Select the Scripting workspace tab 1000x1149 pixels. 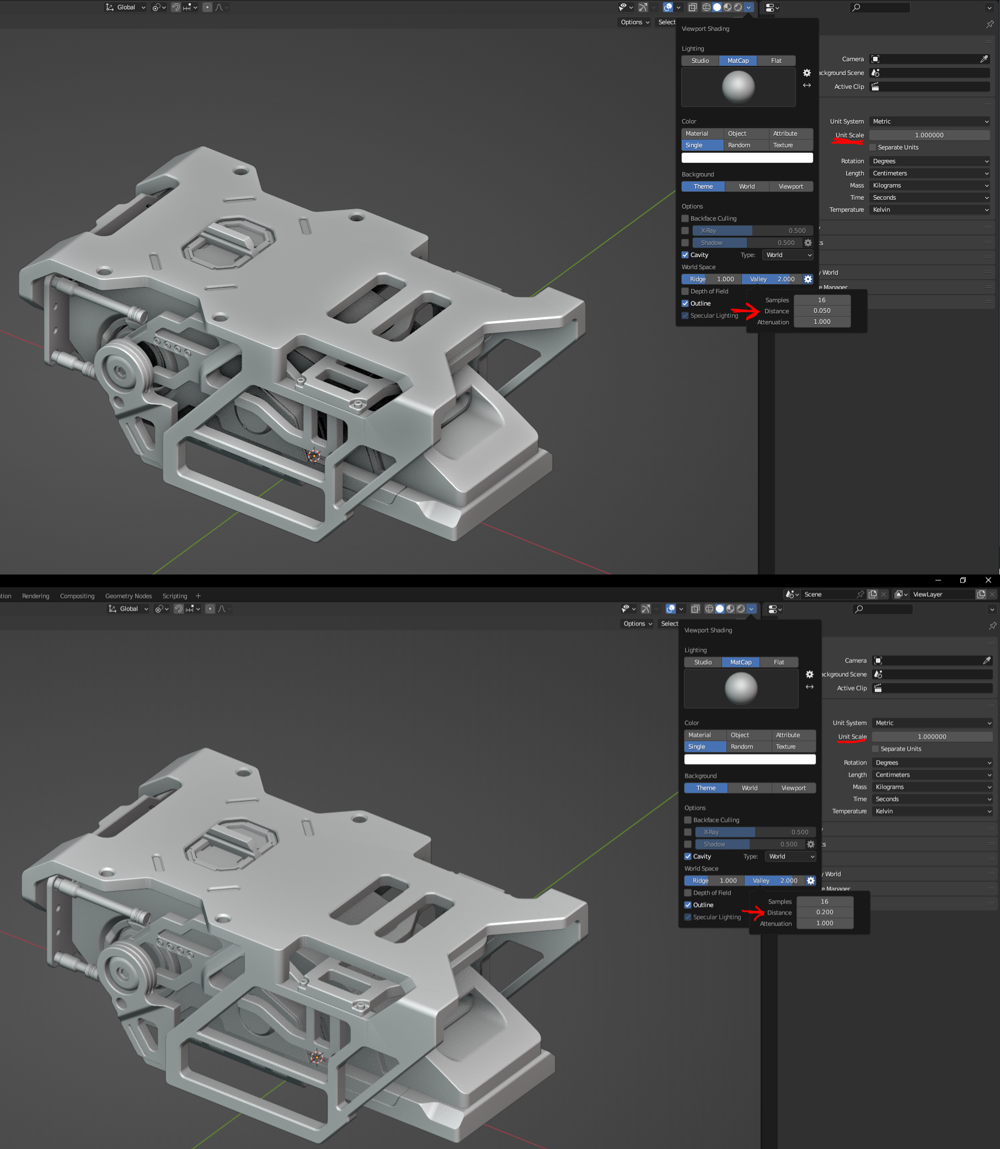tap(175, 596)
